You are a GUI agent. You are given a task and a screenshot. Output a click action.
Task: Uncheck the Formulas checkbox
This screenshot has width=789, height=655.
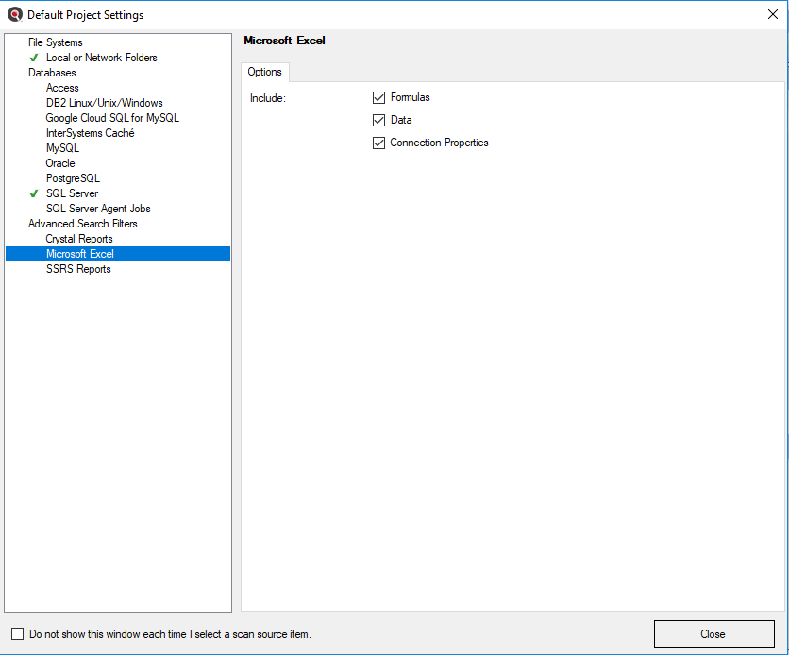tap(379, 97)
